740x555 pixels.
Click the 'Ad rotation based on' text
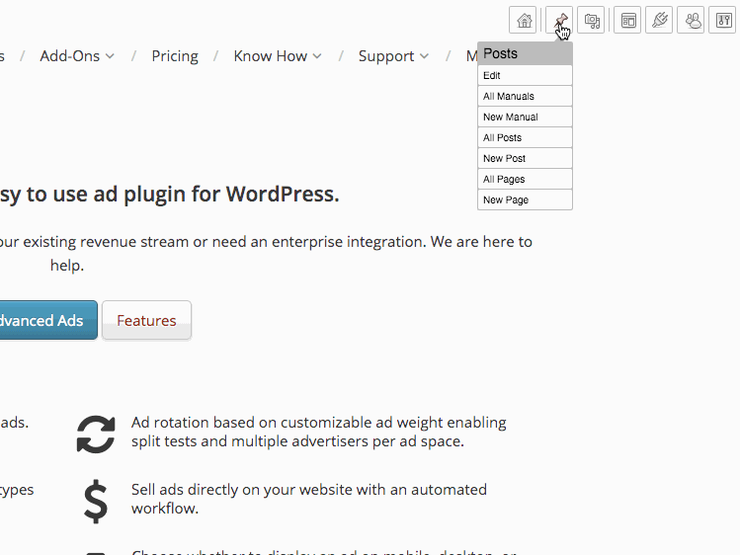pyautogui.click(x=318, y=432)
